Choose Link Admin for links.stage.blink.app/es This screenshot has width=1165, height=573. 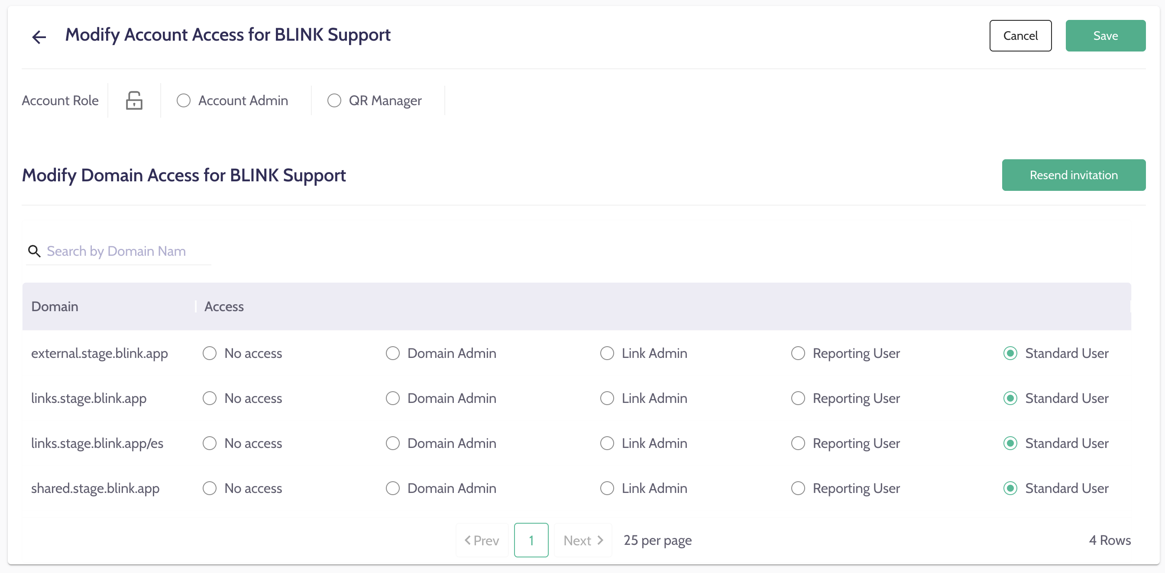(x=607, y=443)
